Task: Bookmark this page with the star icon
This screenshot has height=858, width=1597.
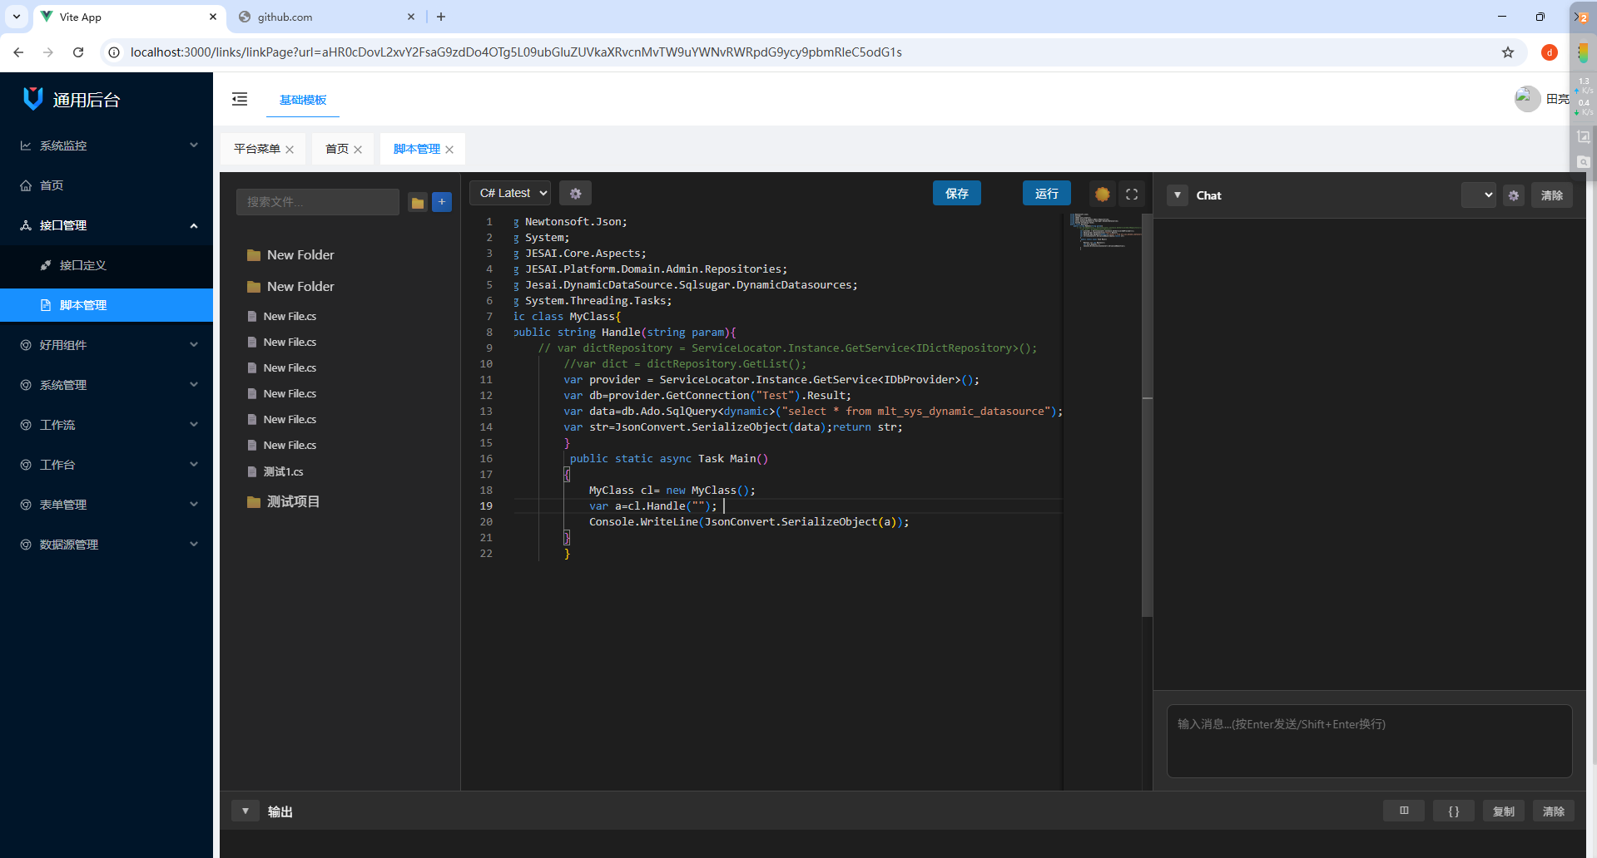Action: pos(1508,52)
